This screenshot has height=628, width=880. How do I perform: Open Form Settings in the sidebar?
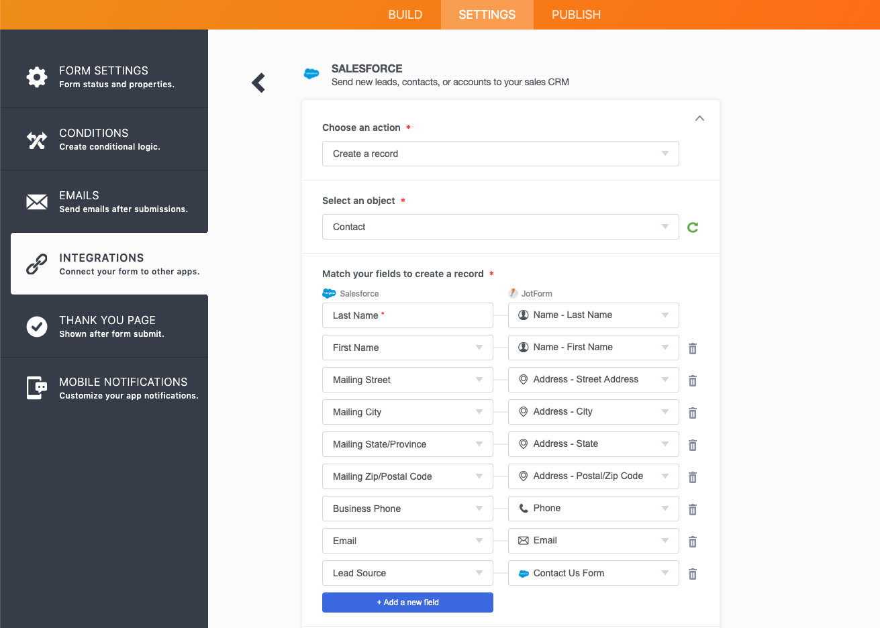click(x=104, y=76)
